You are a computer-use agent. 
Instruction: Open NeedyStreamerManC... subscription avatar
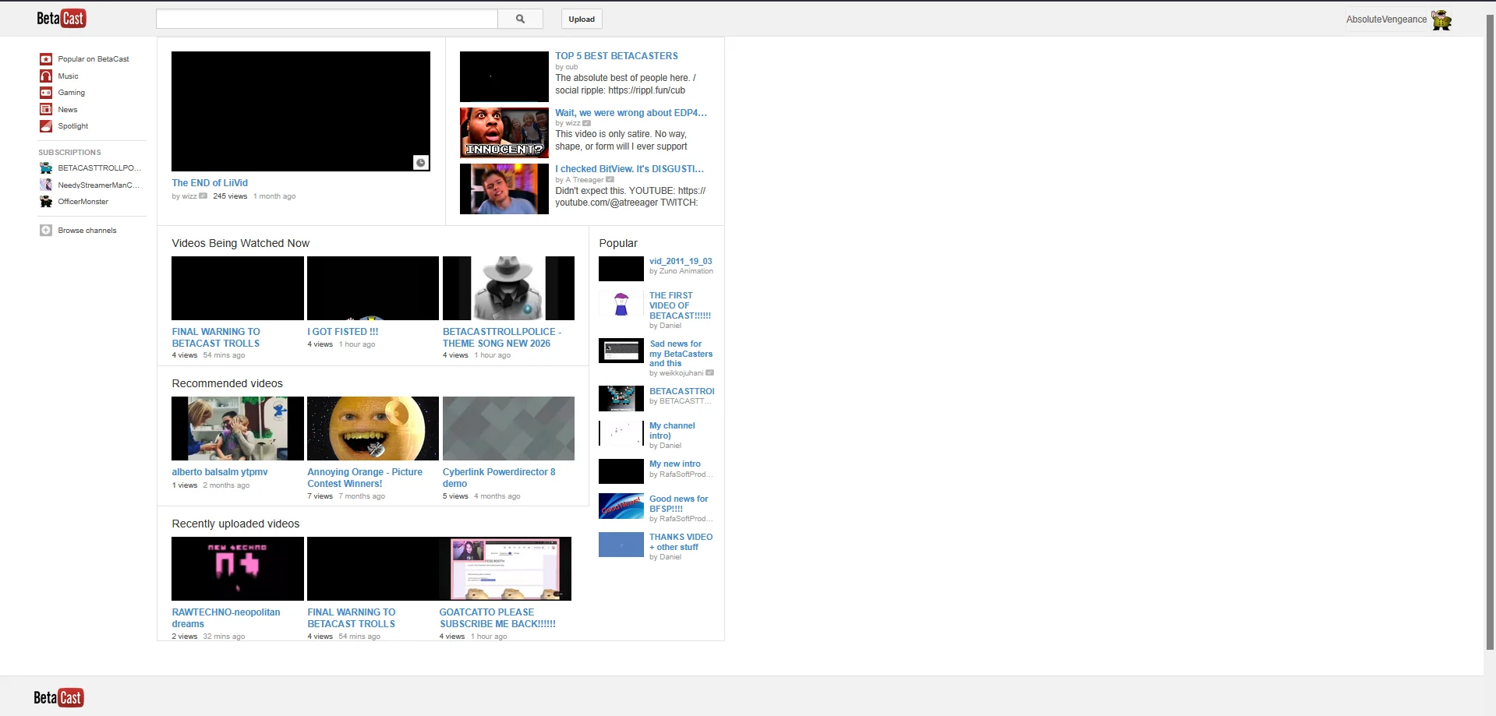46,185
